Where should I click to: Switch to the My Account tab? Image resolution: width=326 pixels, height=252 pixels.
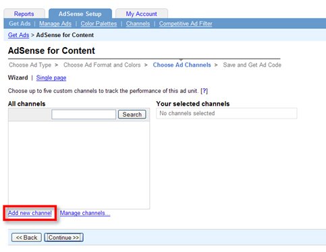click(x=141, y=13)
